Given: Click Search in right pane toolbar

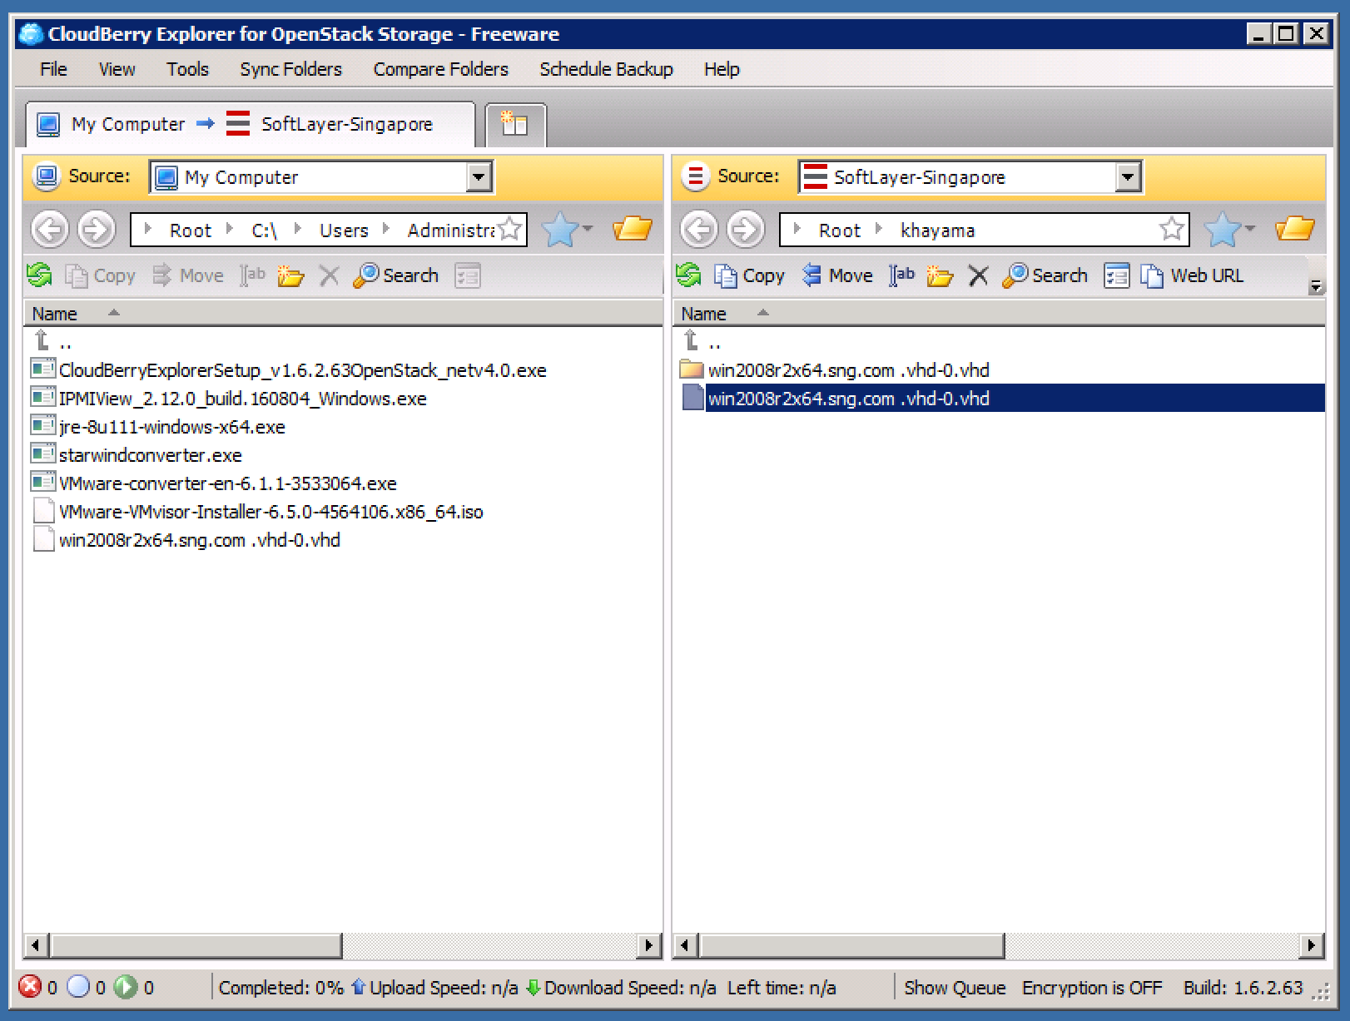Looking at the screenshot, I should pos(1045,275).
